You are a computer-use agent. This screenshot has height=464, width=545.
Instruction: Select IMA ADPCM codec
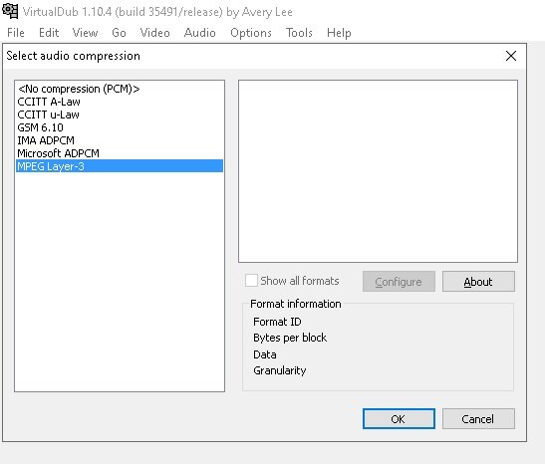pyautogui.click(x=120, y=140)
